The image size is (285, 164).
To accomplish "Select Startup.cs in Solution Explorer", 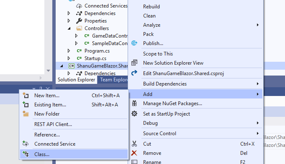I will (x=95, y=58).
